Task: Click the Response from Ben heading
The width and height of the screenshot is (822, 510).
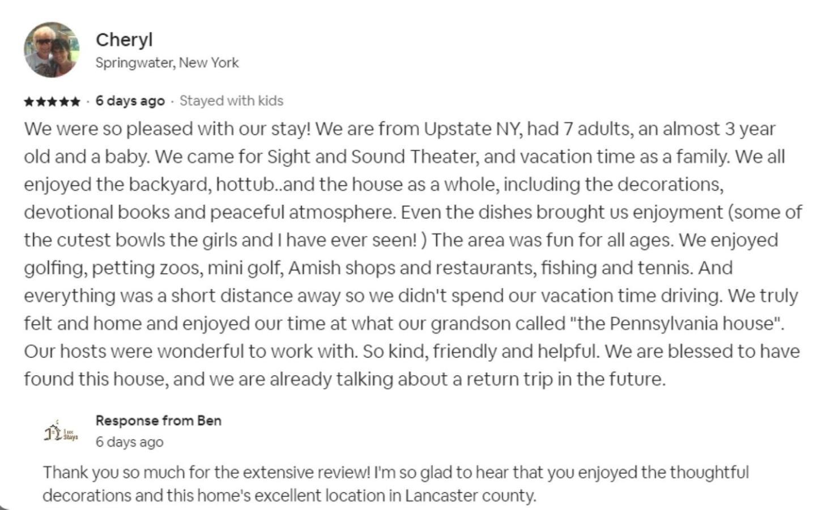Action: click(159, 420)
